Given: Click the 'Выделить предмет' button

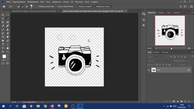Looking at the screenshot, I should (x=85, y=6).
